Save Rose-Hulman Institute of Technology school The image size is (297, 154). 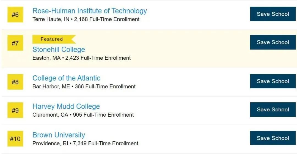273,14
